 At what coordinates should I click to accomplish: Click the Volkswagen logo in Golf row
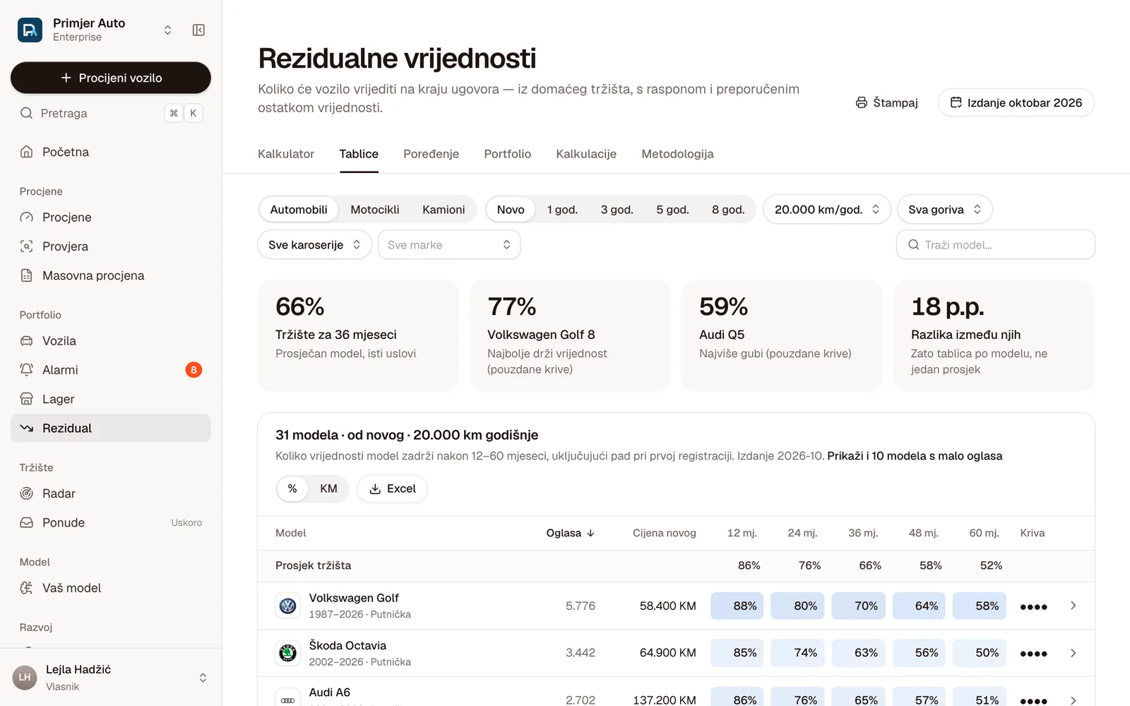287,606
